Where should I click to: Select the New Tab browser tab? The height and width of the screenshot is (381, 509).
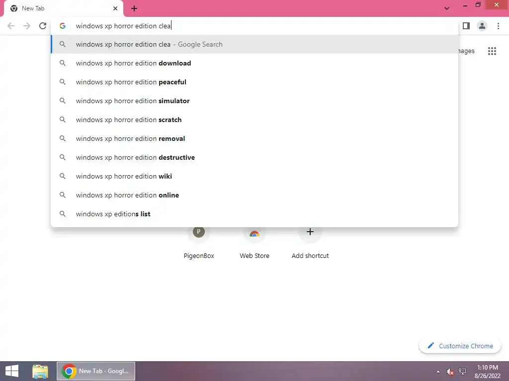click(x=64, y=8)
